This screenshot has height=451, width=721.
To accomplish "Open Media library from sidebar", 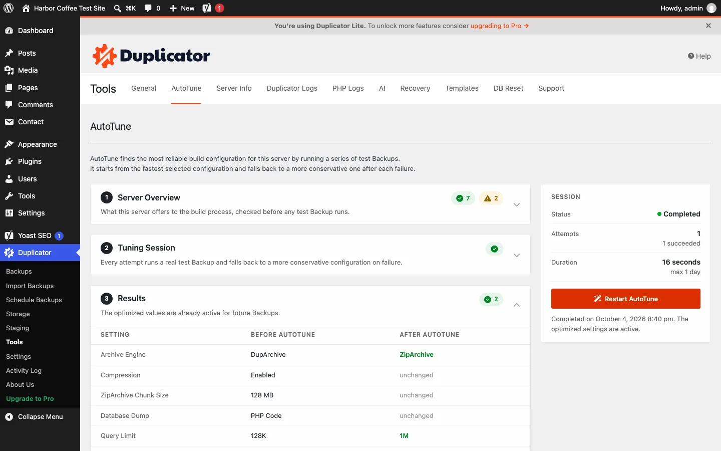I will pos(40,70).
